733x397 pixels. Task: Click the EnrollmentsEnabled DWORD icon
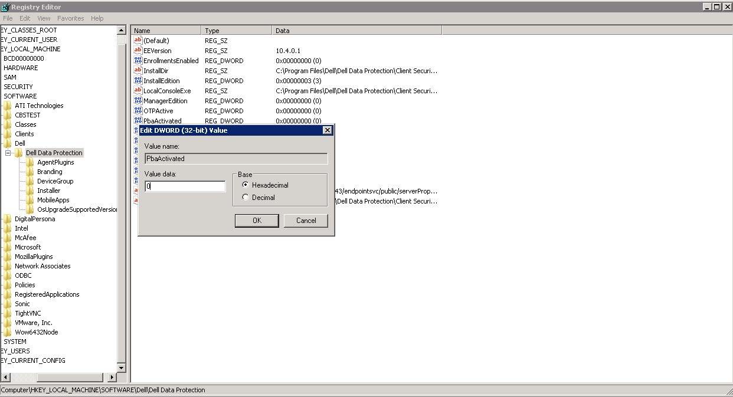point(138,61)
